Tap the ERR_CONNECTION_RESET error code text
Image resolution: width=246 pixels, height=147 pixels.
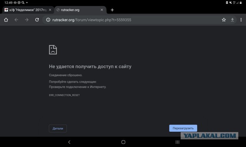[x=64, y=95]
